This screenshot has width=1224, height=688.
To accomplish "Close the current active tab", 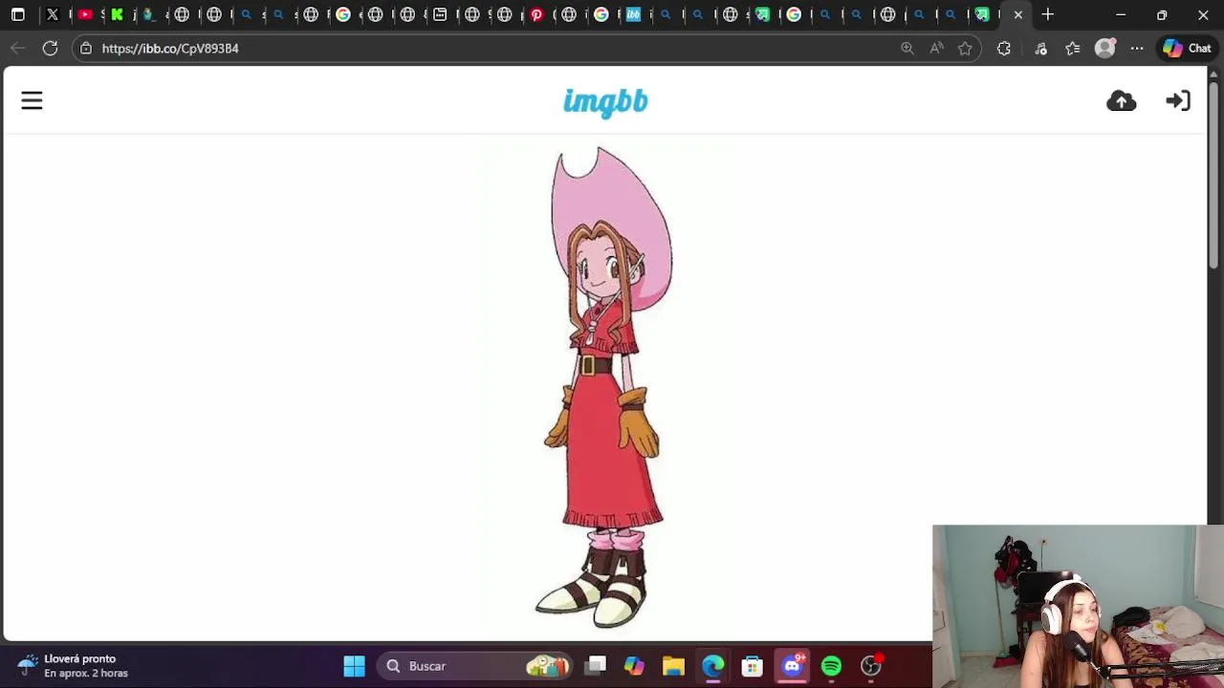I will pyautogui.click(x=1017, y=14).
